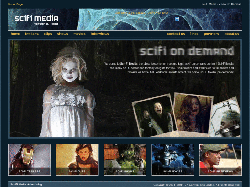Click the welcome paragraph text
This screenshot has width=250, height=187.
pos(169,68)
